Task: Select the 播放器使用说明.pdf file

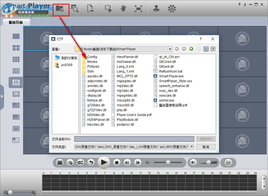Action: coord(170,105)
